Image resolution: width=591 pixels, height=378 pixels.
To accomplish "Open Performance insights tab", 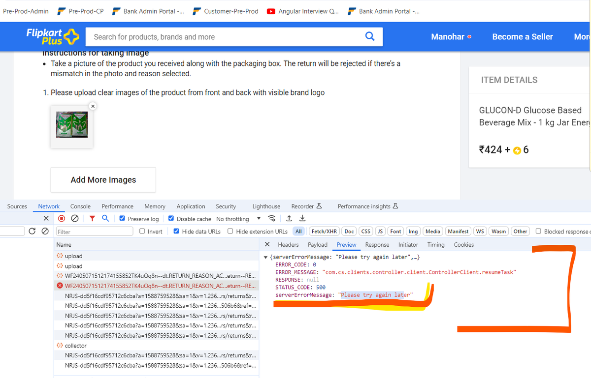I will coord(368,206).
